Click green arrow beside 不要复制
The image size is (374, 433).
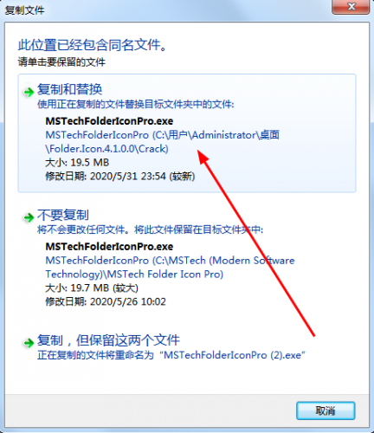(29, 217)
